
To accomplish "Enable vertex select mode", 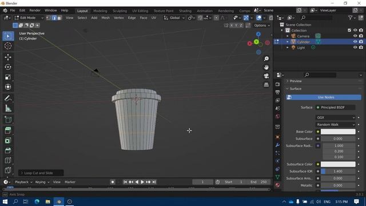I will click(49, 18).
